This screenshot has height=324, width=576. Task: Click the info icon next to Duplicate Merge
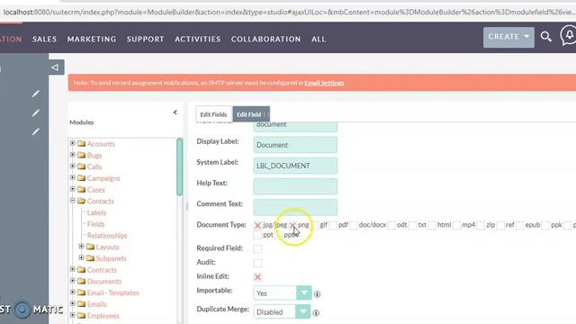click(316, 313)
